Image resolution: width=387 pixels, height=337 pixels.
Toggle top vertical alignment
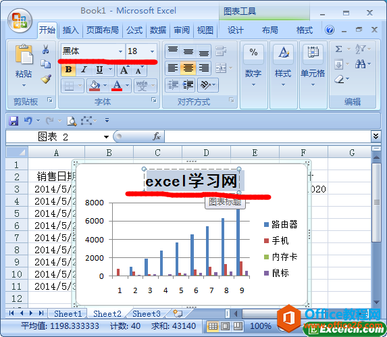click(173, 51)
